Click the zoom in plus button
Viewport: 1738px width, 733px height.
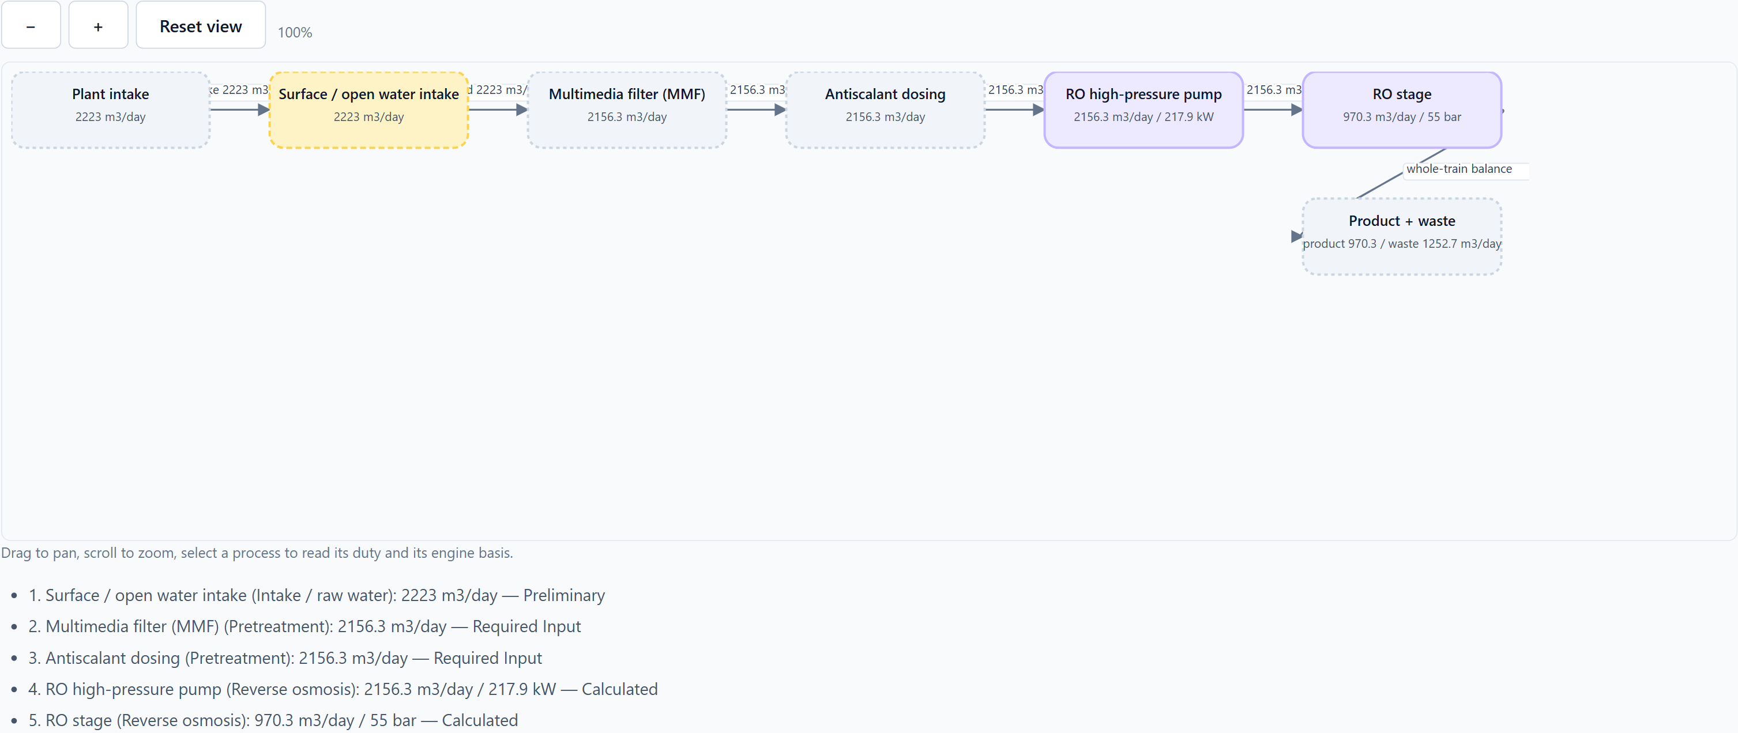(99, 25)
